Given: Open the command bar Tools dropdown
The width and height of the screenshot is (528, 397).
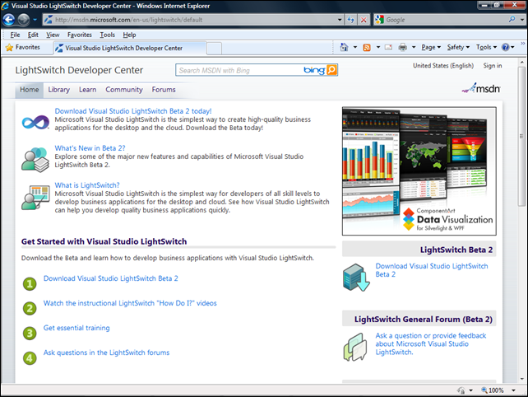Looking at the screenshot, I should tap(486, 47).
